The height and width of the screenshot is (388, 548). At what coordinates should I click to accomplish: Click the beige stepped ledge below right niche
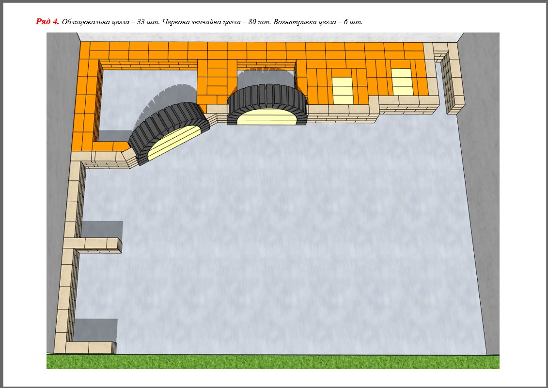[407, 103]
